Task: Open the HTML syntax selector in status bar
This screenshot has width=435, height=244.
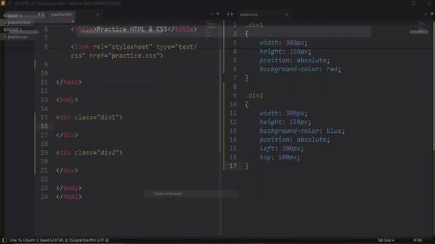Action: click(418, 240)
